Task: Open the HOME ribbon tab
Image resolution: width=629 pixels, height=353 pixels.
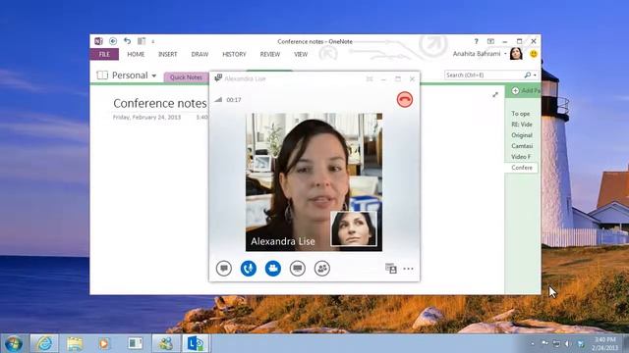Action: [x=136, y=54]
